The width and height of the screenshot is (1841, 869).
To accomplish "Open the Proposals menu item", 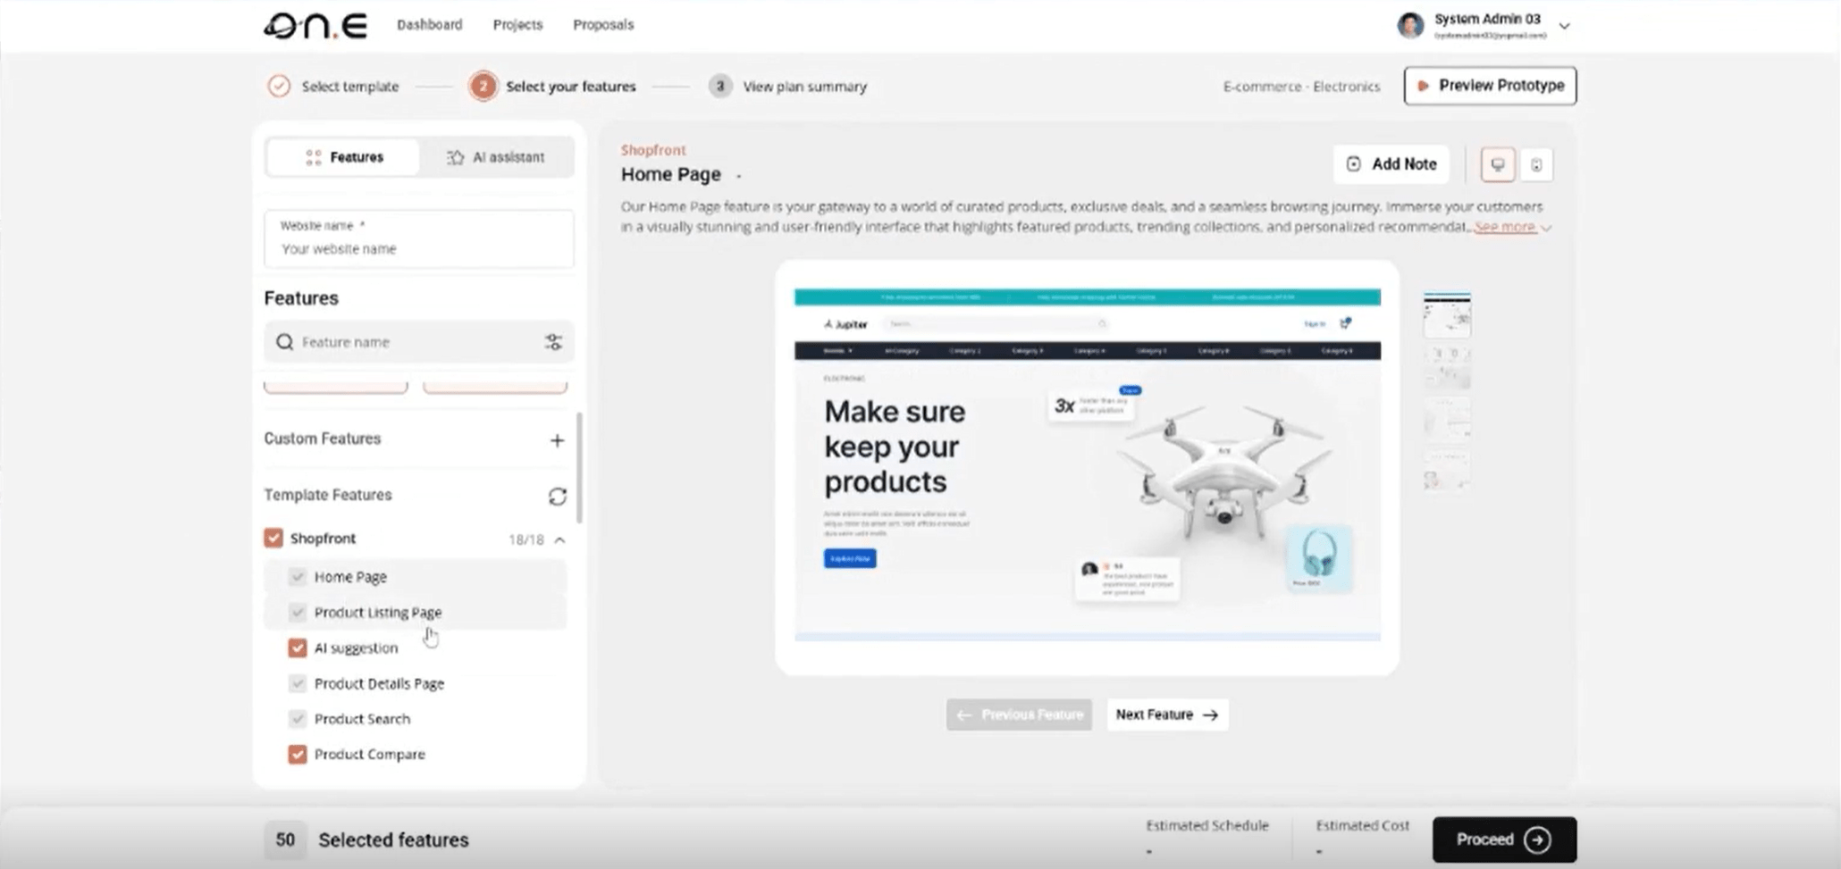I will click(603, 25).
